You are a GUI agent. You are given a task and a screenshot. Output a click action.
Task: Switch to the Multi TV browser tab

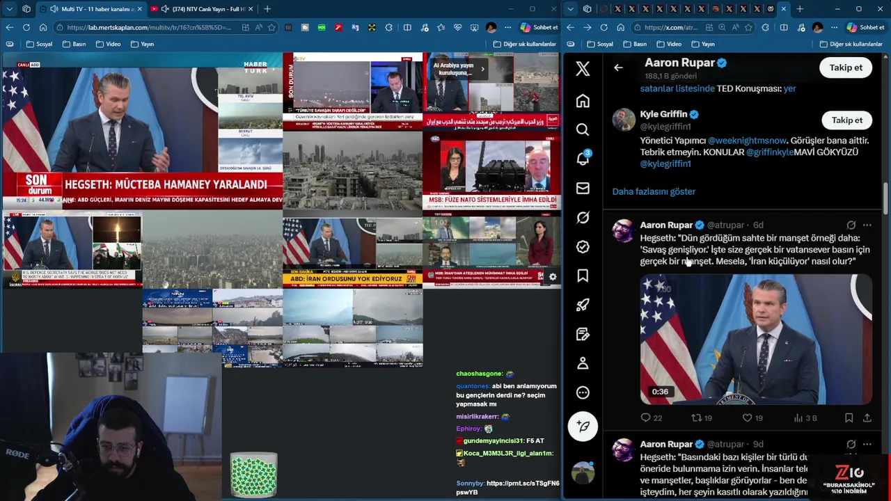click(x=90, y=9)
